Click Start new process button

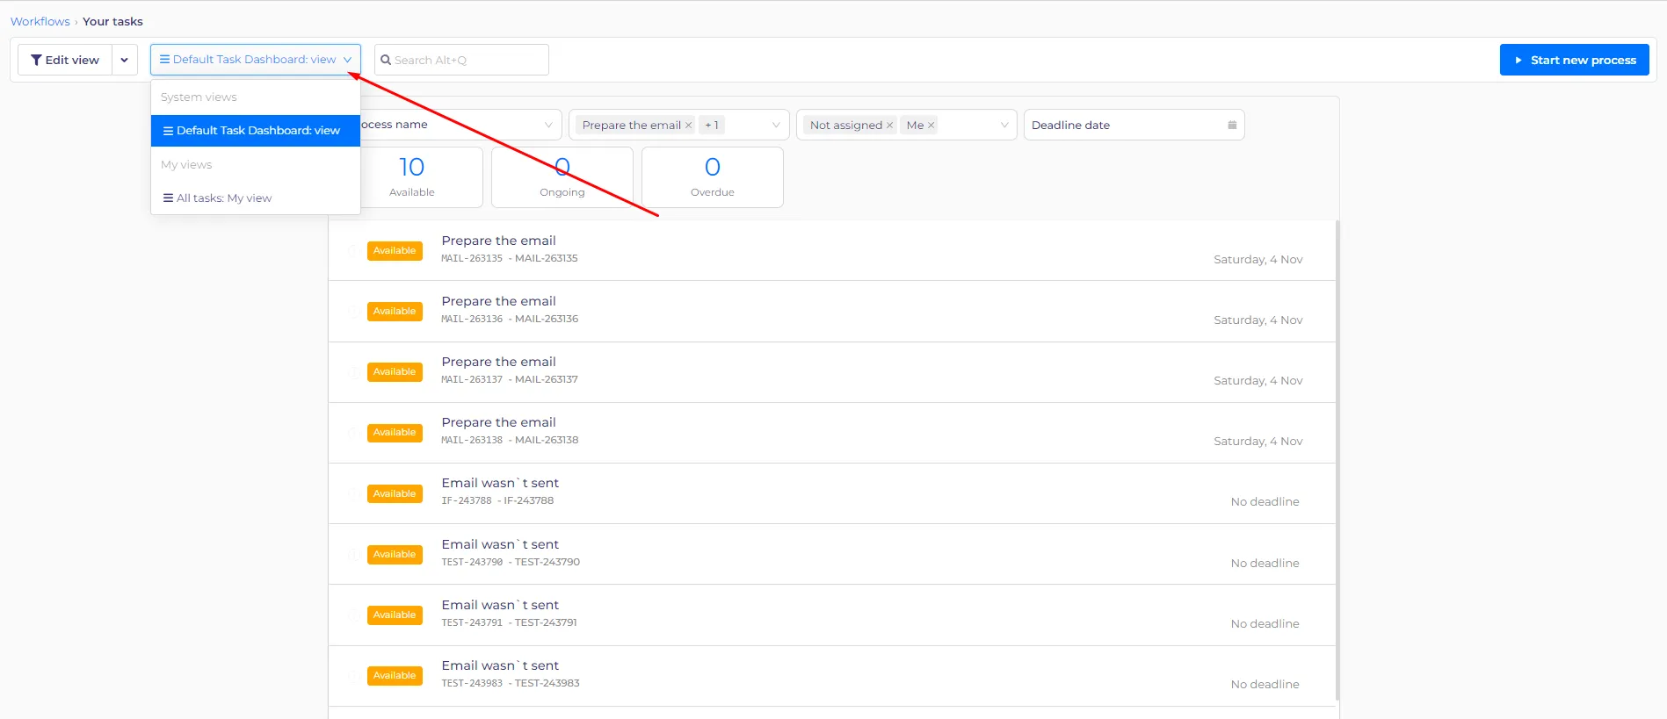[1574, 60]
